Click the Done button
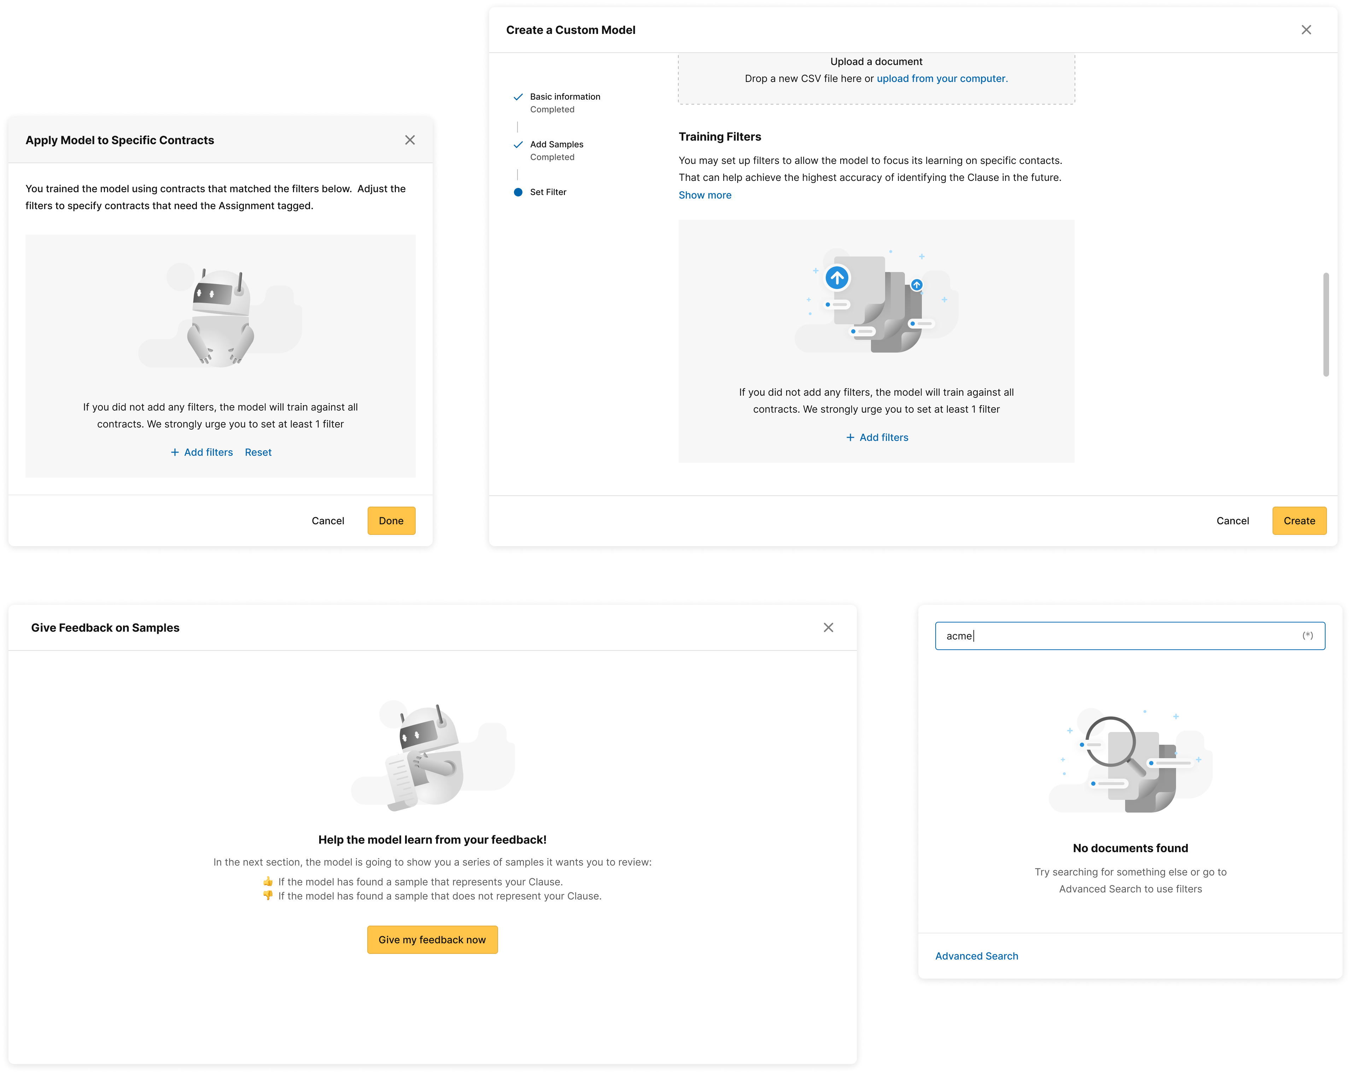The image size is (1351, 1074). click(391, 520)
